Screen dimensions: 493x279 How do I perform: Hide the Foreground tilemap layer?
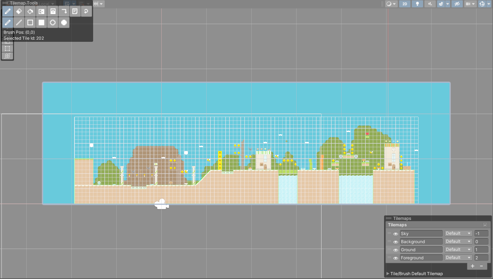point(395,258)
